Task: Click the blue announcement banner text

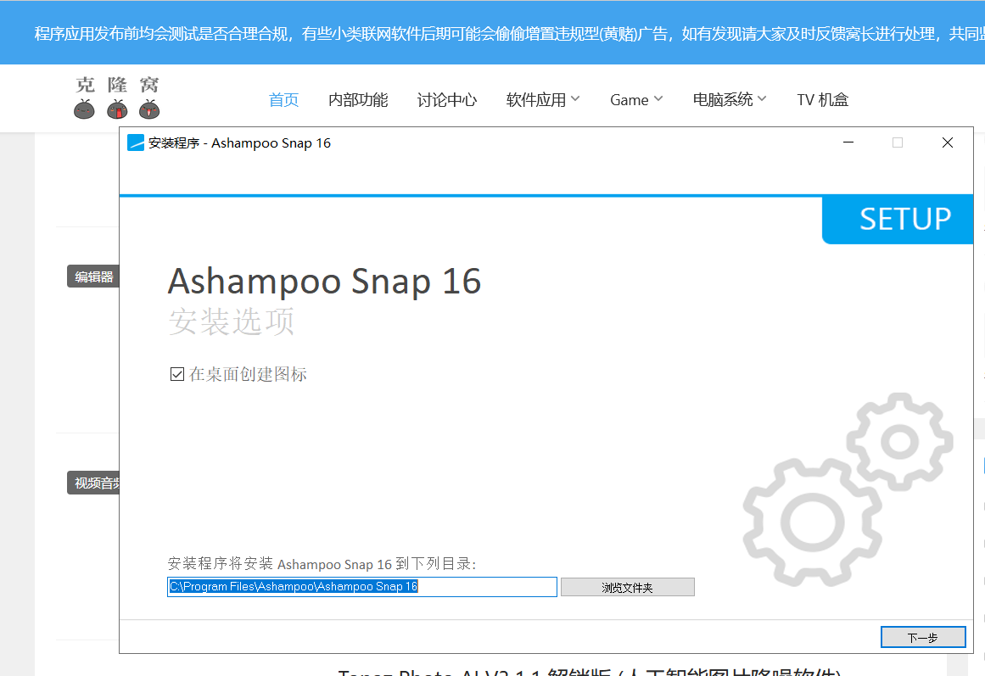Action: pyautogui.click(x=509, y=33)
